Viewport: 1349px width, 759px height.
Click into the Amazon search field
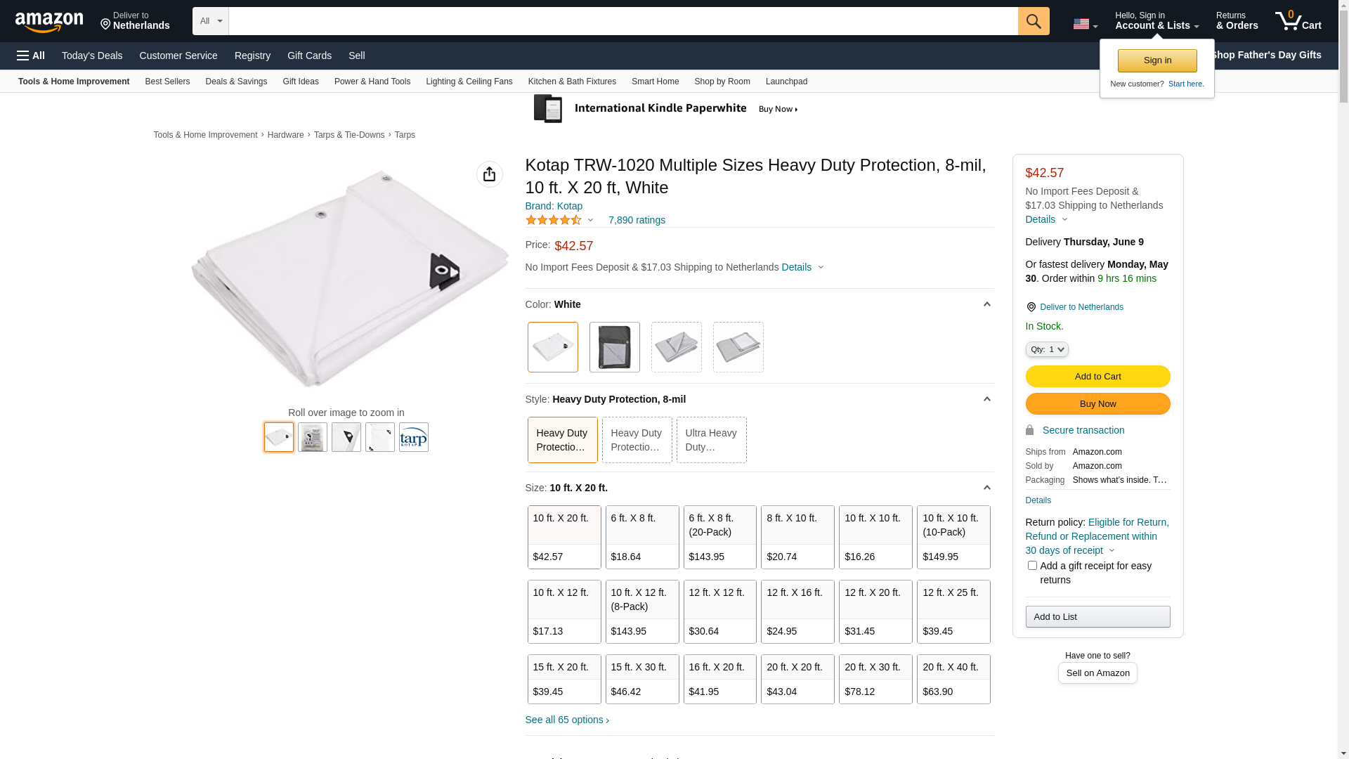623,21
